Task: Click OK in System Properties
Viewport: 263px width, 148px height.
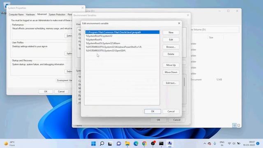Action: coord(46,91)
